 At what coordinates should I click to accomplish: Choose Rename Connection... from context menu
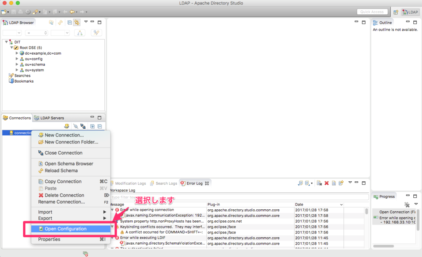tap(71, 202)
